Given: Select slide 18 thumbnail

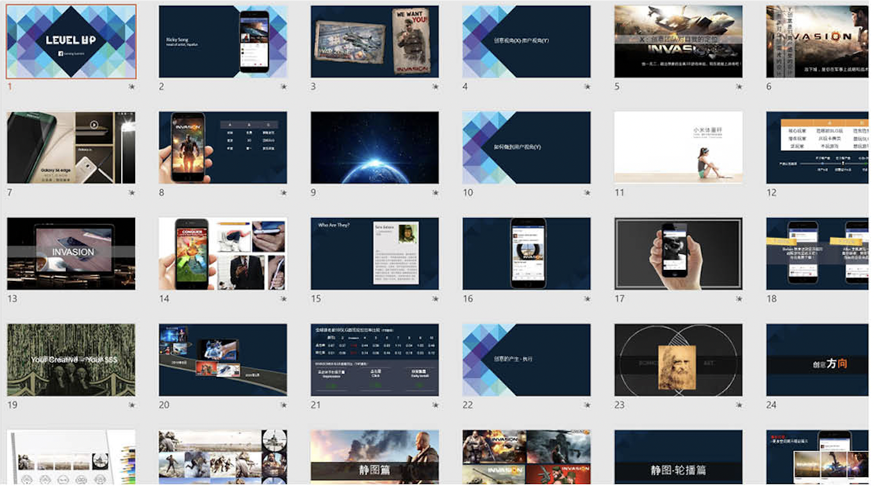Looking at the screenshot, I should coord(818,253).
